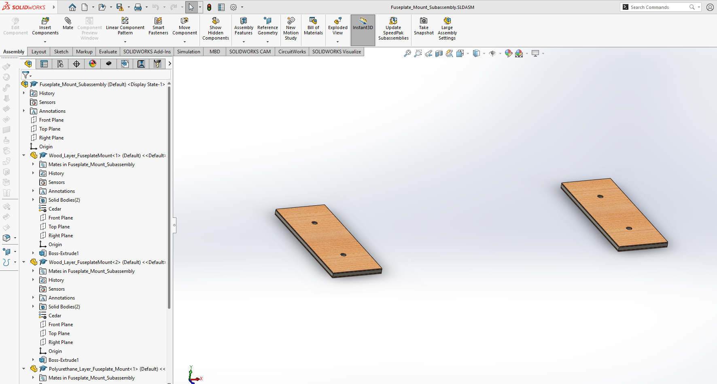Screen dimensions: 717x384
Task: Open Linear Component Pattern
Action: coord(125,26)
